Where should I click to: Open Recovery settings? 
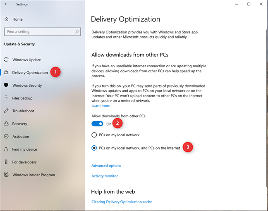(x=20, y=124)
